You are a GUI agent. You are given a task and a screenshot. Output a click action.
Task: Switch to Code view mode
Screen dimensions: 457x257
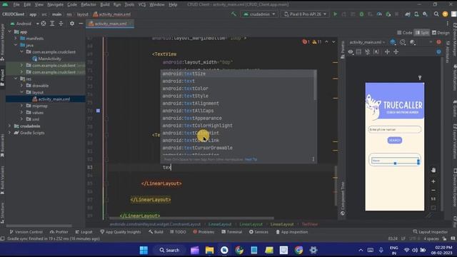point(405,33)
